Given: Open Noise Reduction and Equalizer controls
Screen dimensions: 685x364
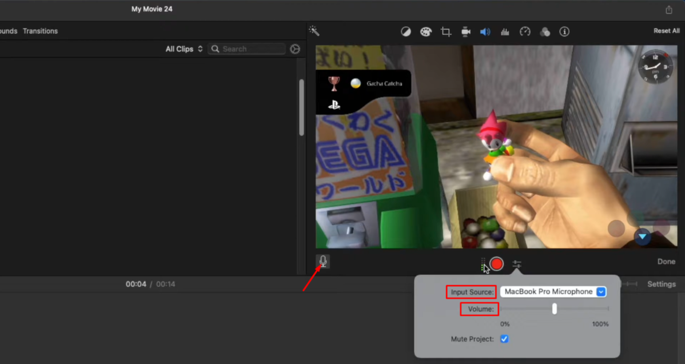Looking at the screenshot, I should (505, 32).
